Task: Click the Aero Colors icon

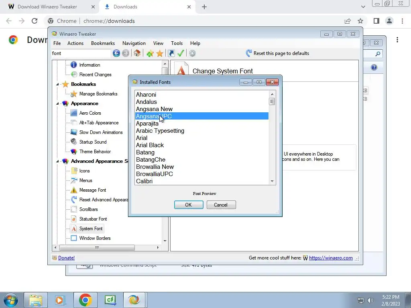Action: pos(74,113)
